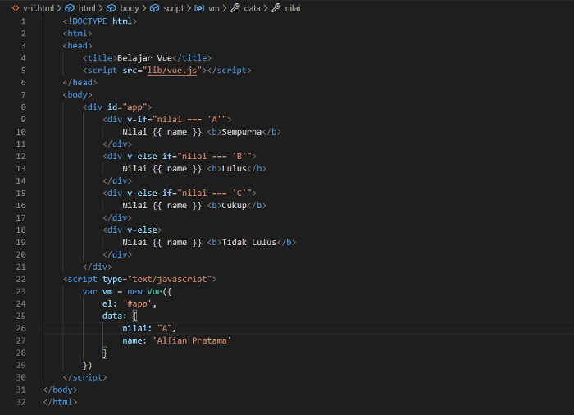
Task: Click the word 'Cukup' on line 16
Action: 235,206
